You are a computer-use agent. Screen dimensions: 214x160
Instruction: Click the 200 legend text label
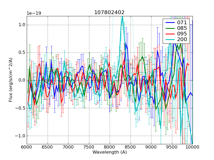pyautogui.click(x=182, y=40)
